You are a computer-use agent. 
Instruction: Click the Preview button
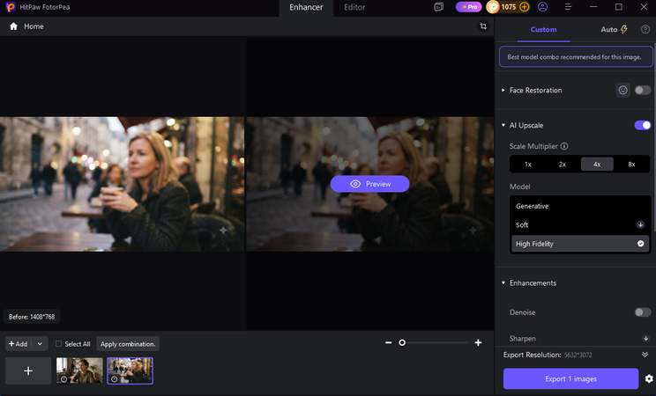coord(369,184)
